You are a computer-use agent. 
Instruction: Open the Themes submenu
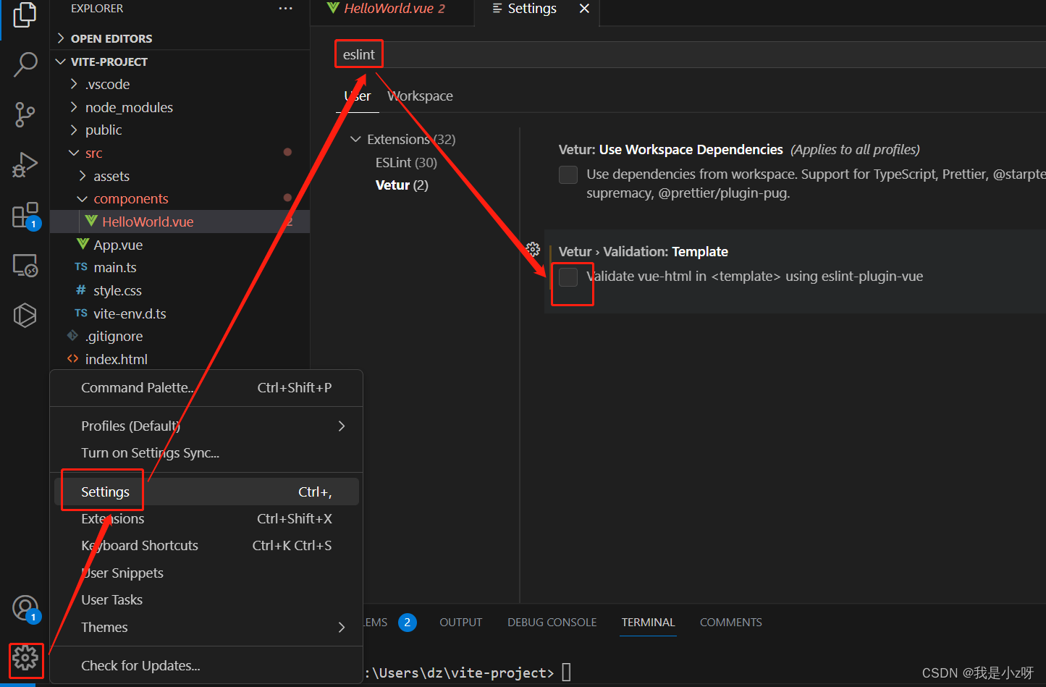(x=206, y=627)
